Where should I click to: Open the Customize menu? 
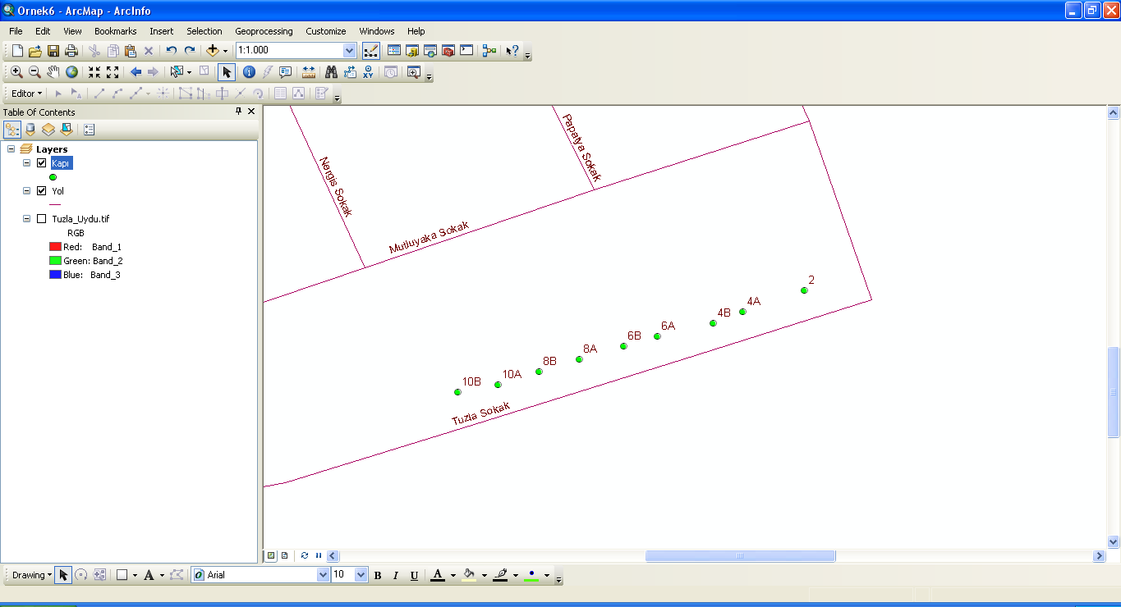pos(326,31)
